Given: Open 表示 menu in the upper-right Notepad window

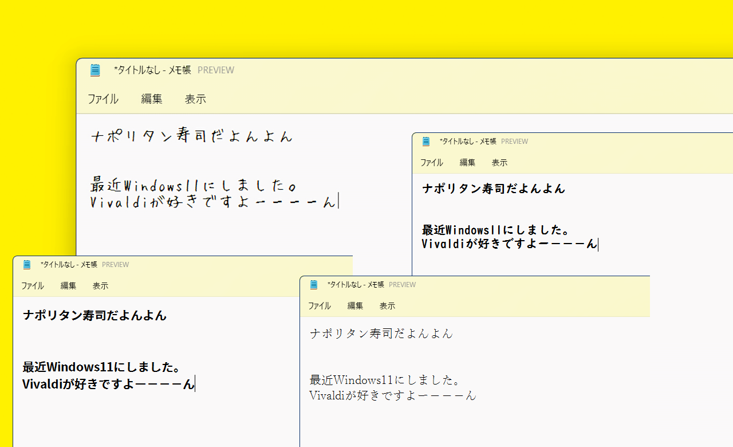Looking at the screenshot, I should tap(499, 162).
